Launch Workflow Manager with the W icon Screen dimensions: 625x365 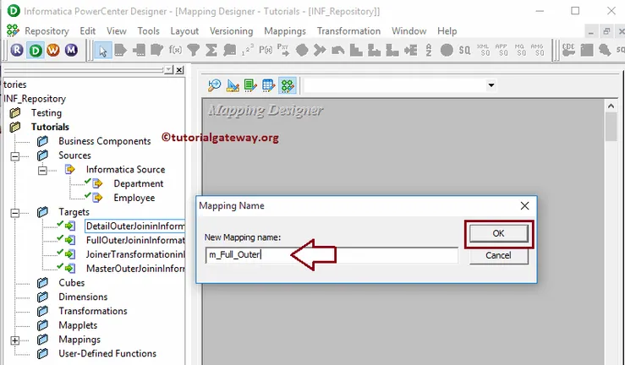pyautogui.click(x=53, y=50)
